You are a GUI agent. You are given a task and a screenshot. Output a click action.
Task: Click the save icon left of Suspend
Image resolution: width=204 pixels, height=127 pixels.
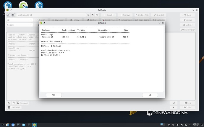14,103
